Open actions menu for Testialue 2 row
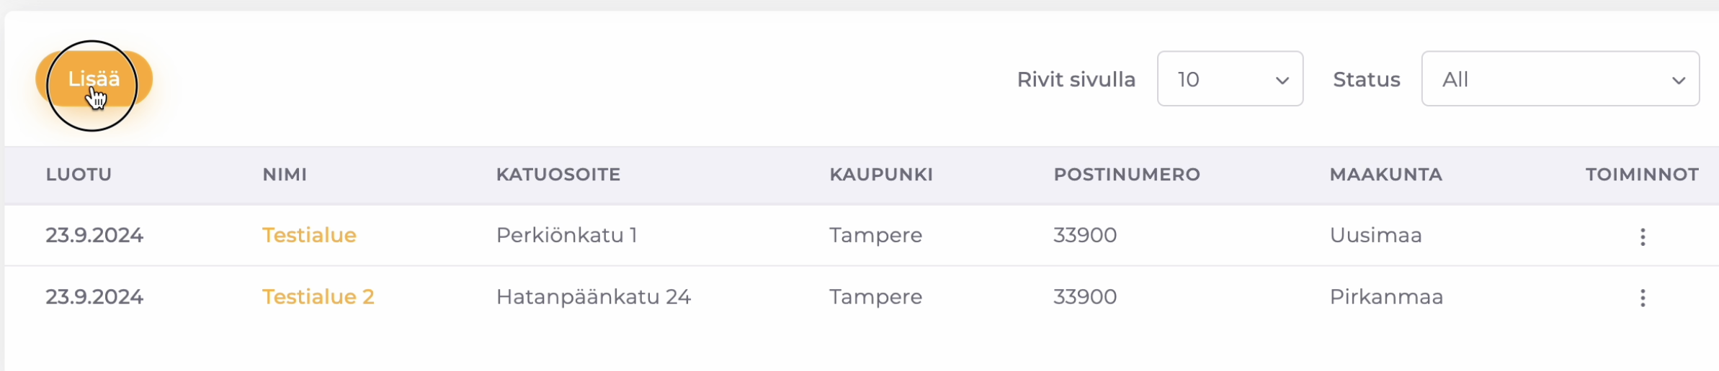 click(1643, 298)
